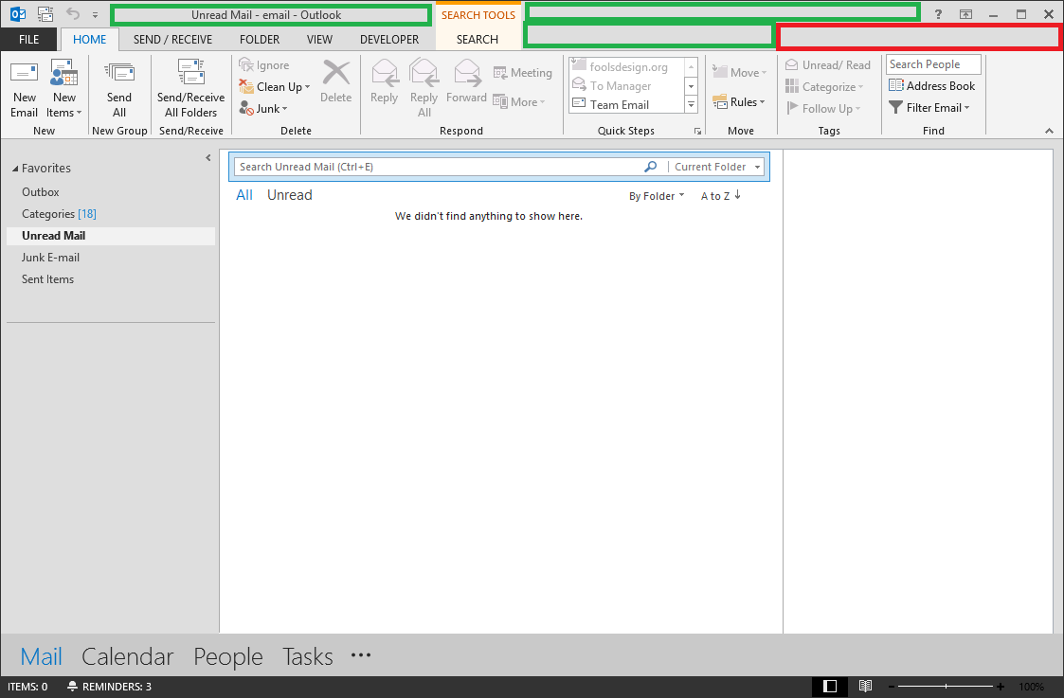Click the zoom in plus icon
Screen dimensions: 1064x698
tap(1001, 687)
